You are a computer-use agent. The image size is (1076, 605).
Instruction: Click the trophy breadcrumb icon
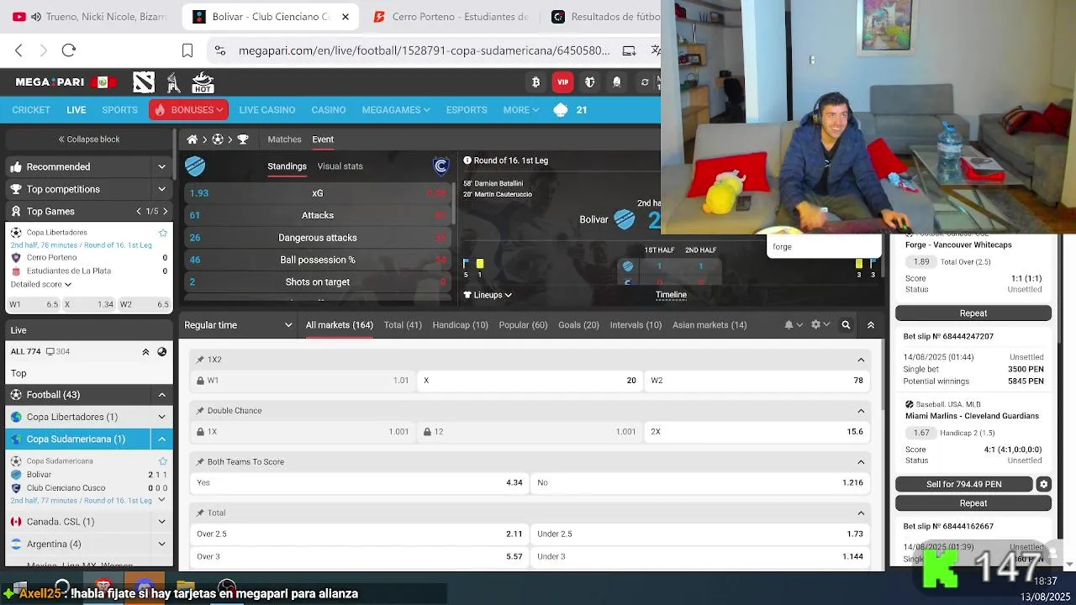pos(243,139)
